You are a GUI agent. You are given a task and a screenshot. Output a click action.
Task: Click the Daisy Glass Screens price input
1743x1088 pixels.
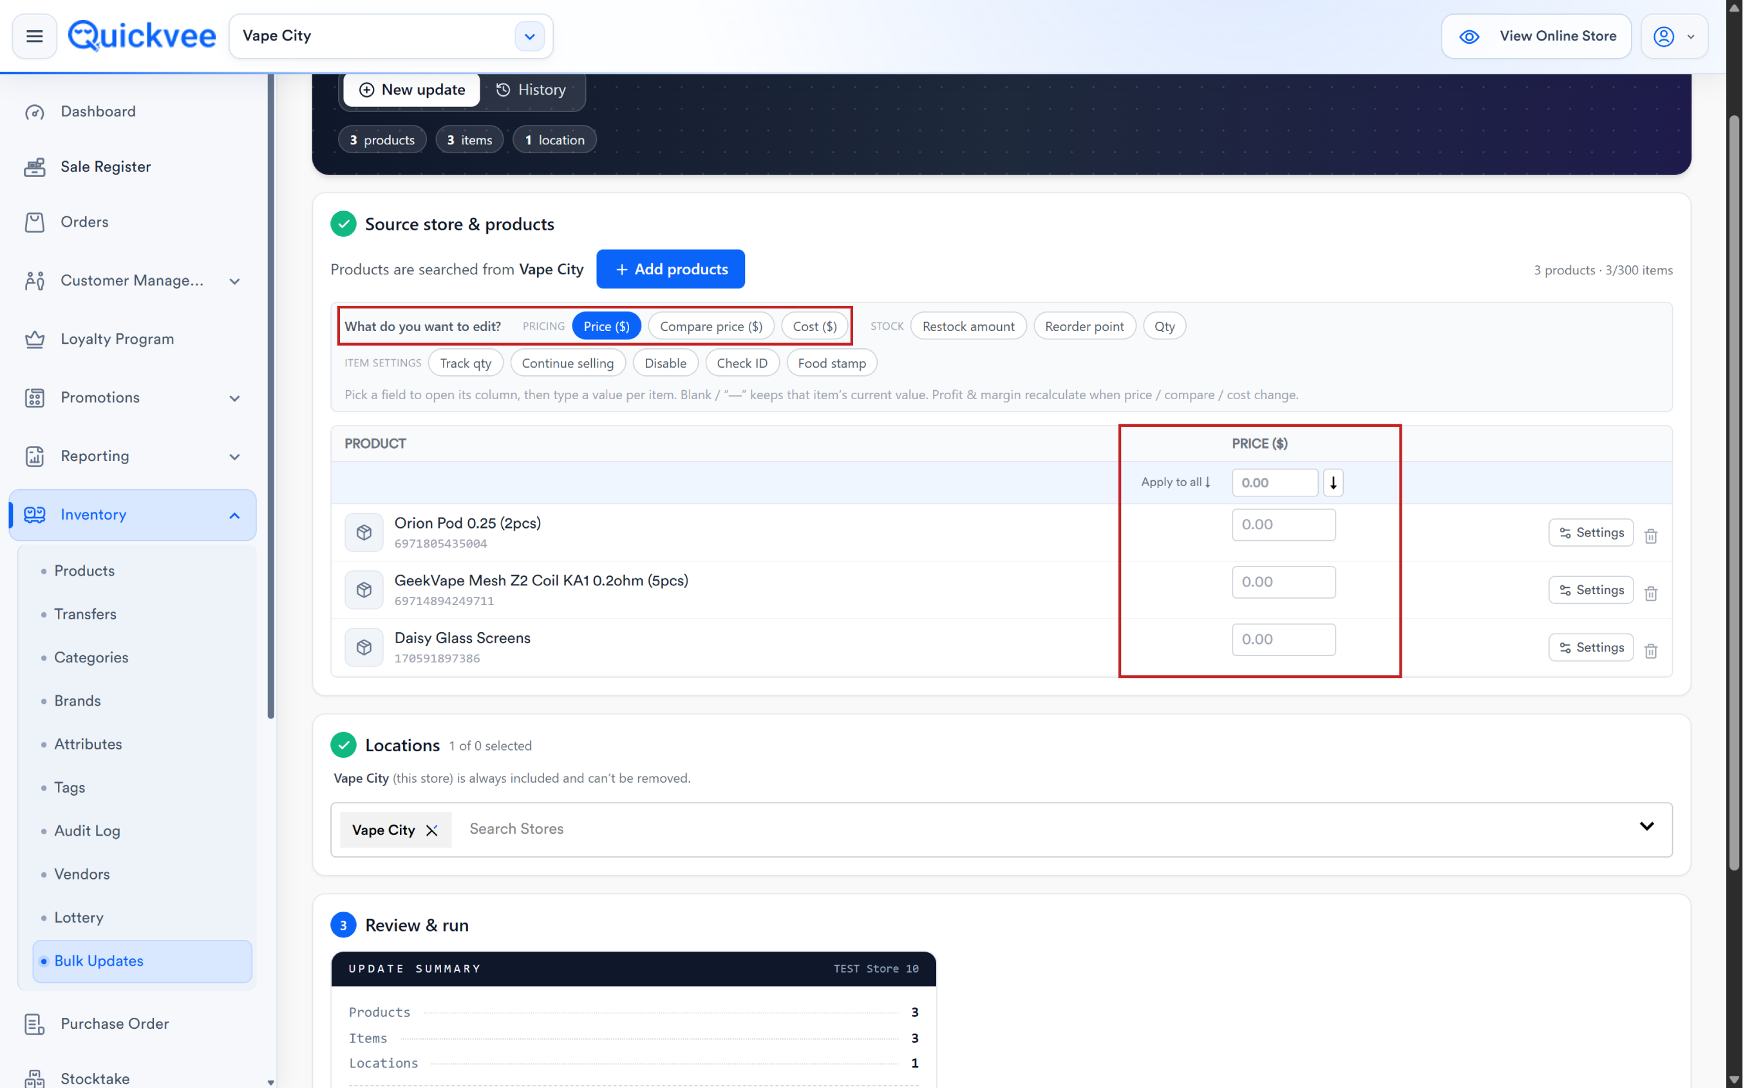click(x=1284, y=640)
